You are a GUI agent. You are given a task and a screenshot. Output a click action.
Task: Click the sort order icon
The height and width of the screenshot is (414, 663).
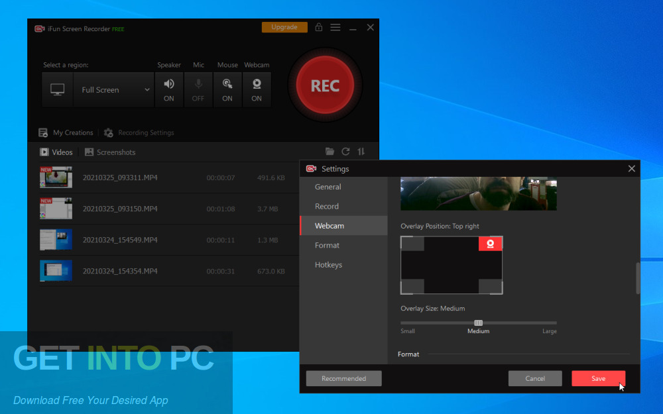point(361,151)
